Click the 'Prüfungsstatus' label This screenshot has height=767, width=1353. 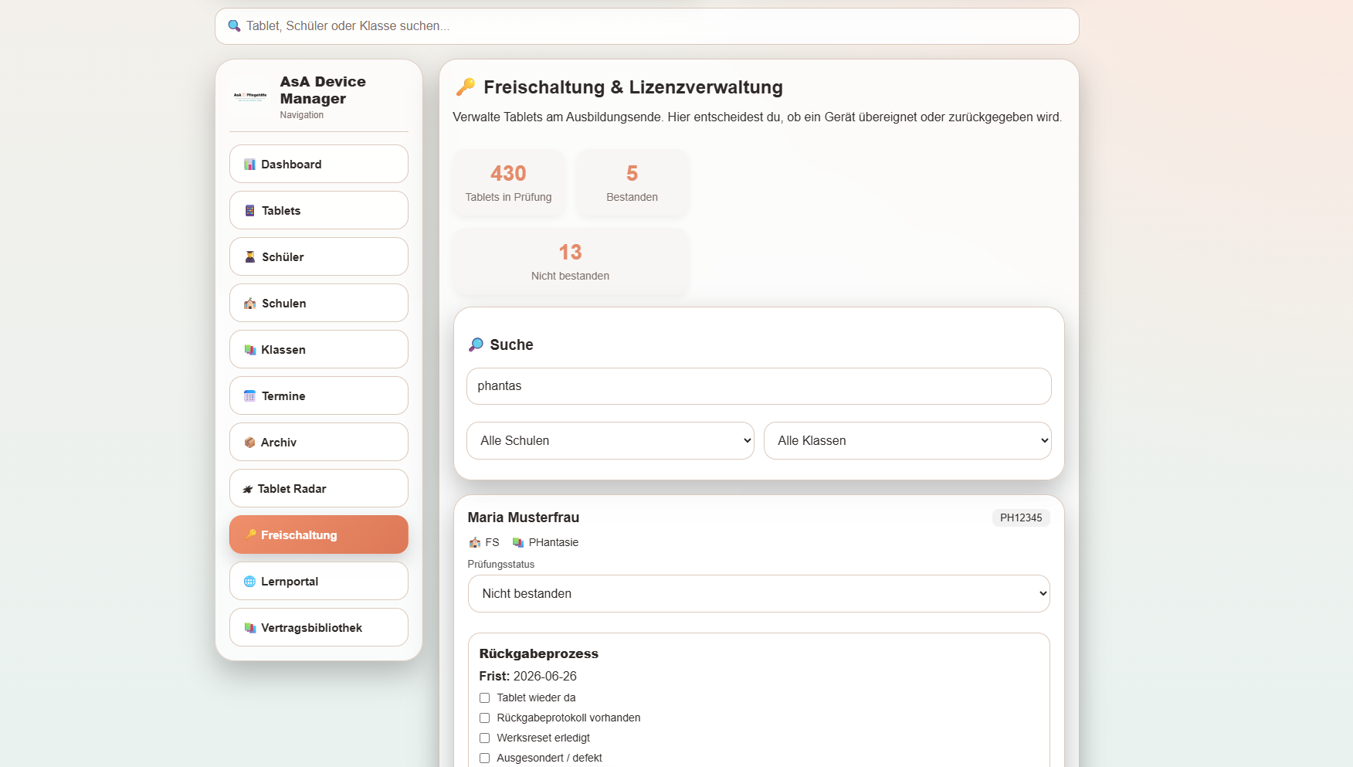point(501,564)
